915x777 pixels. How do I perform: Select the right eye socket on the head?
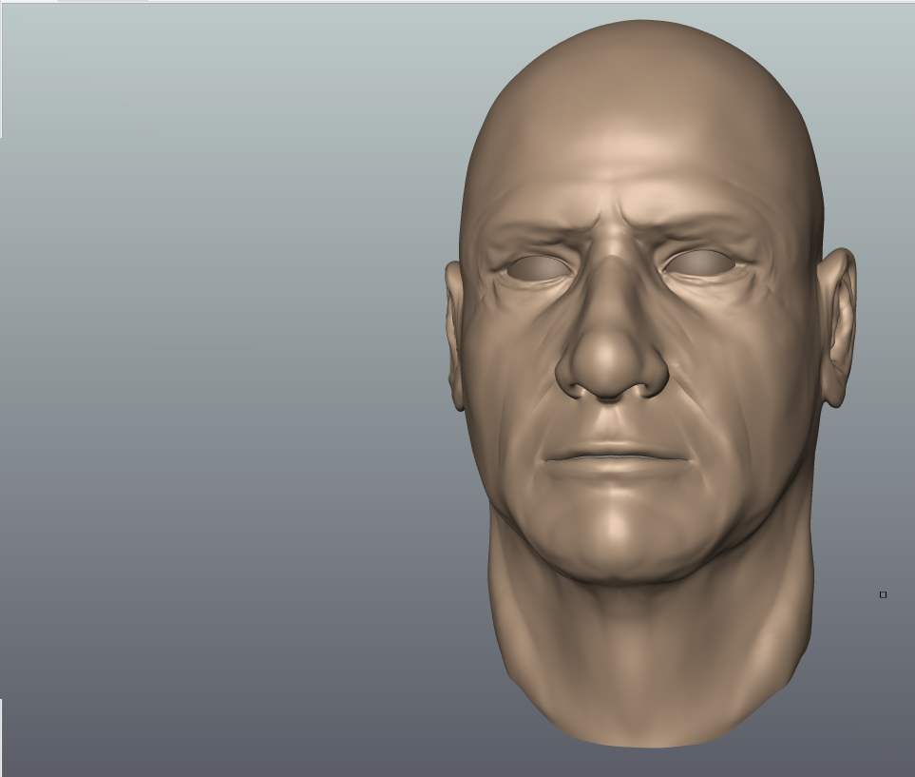(x=700, y=262)
